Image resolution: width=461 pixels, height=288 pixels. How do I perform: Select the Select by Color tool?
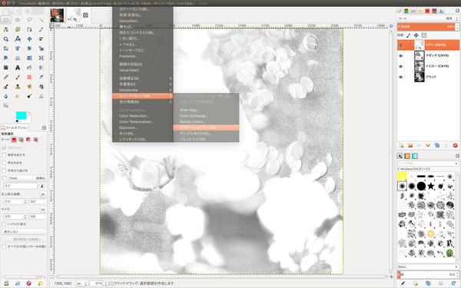point(6,29)
